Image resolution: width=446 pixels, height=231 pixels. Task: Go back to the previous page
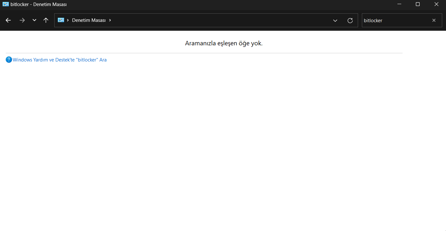pyautogui.click(x=8, y=20)
